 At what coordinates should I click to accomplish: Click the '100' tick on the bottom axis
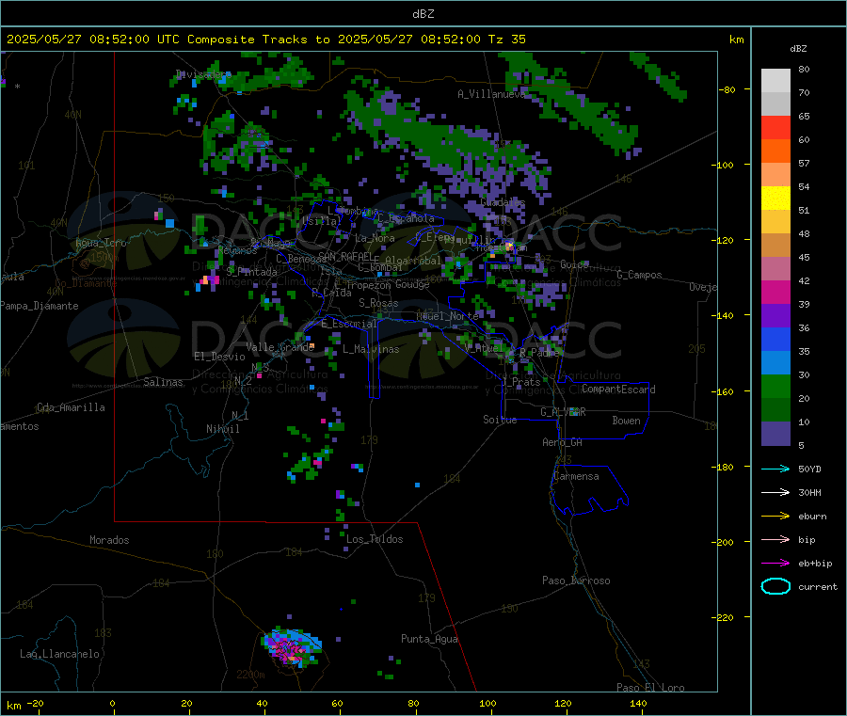(x=487, y=703)
